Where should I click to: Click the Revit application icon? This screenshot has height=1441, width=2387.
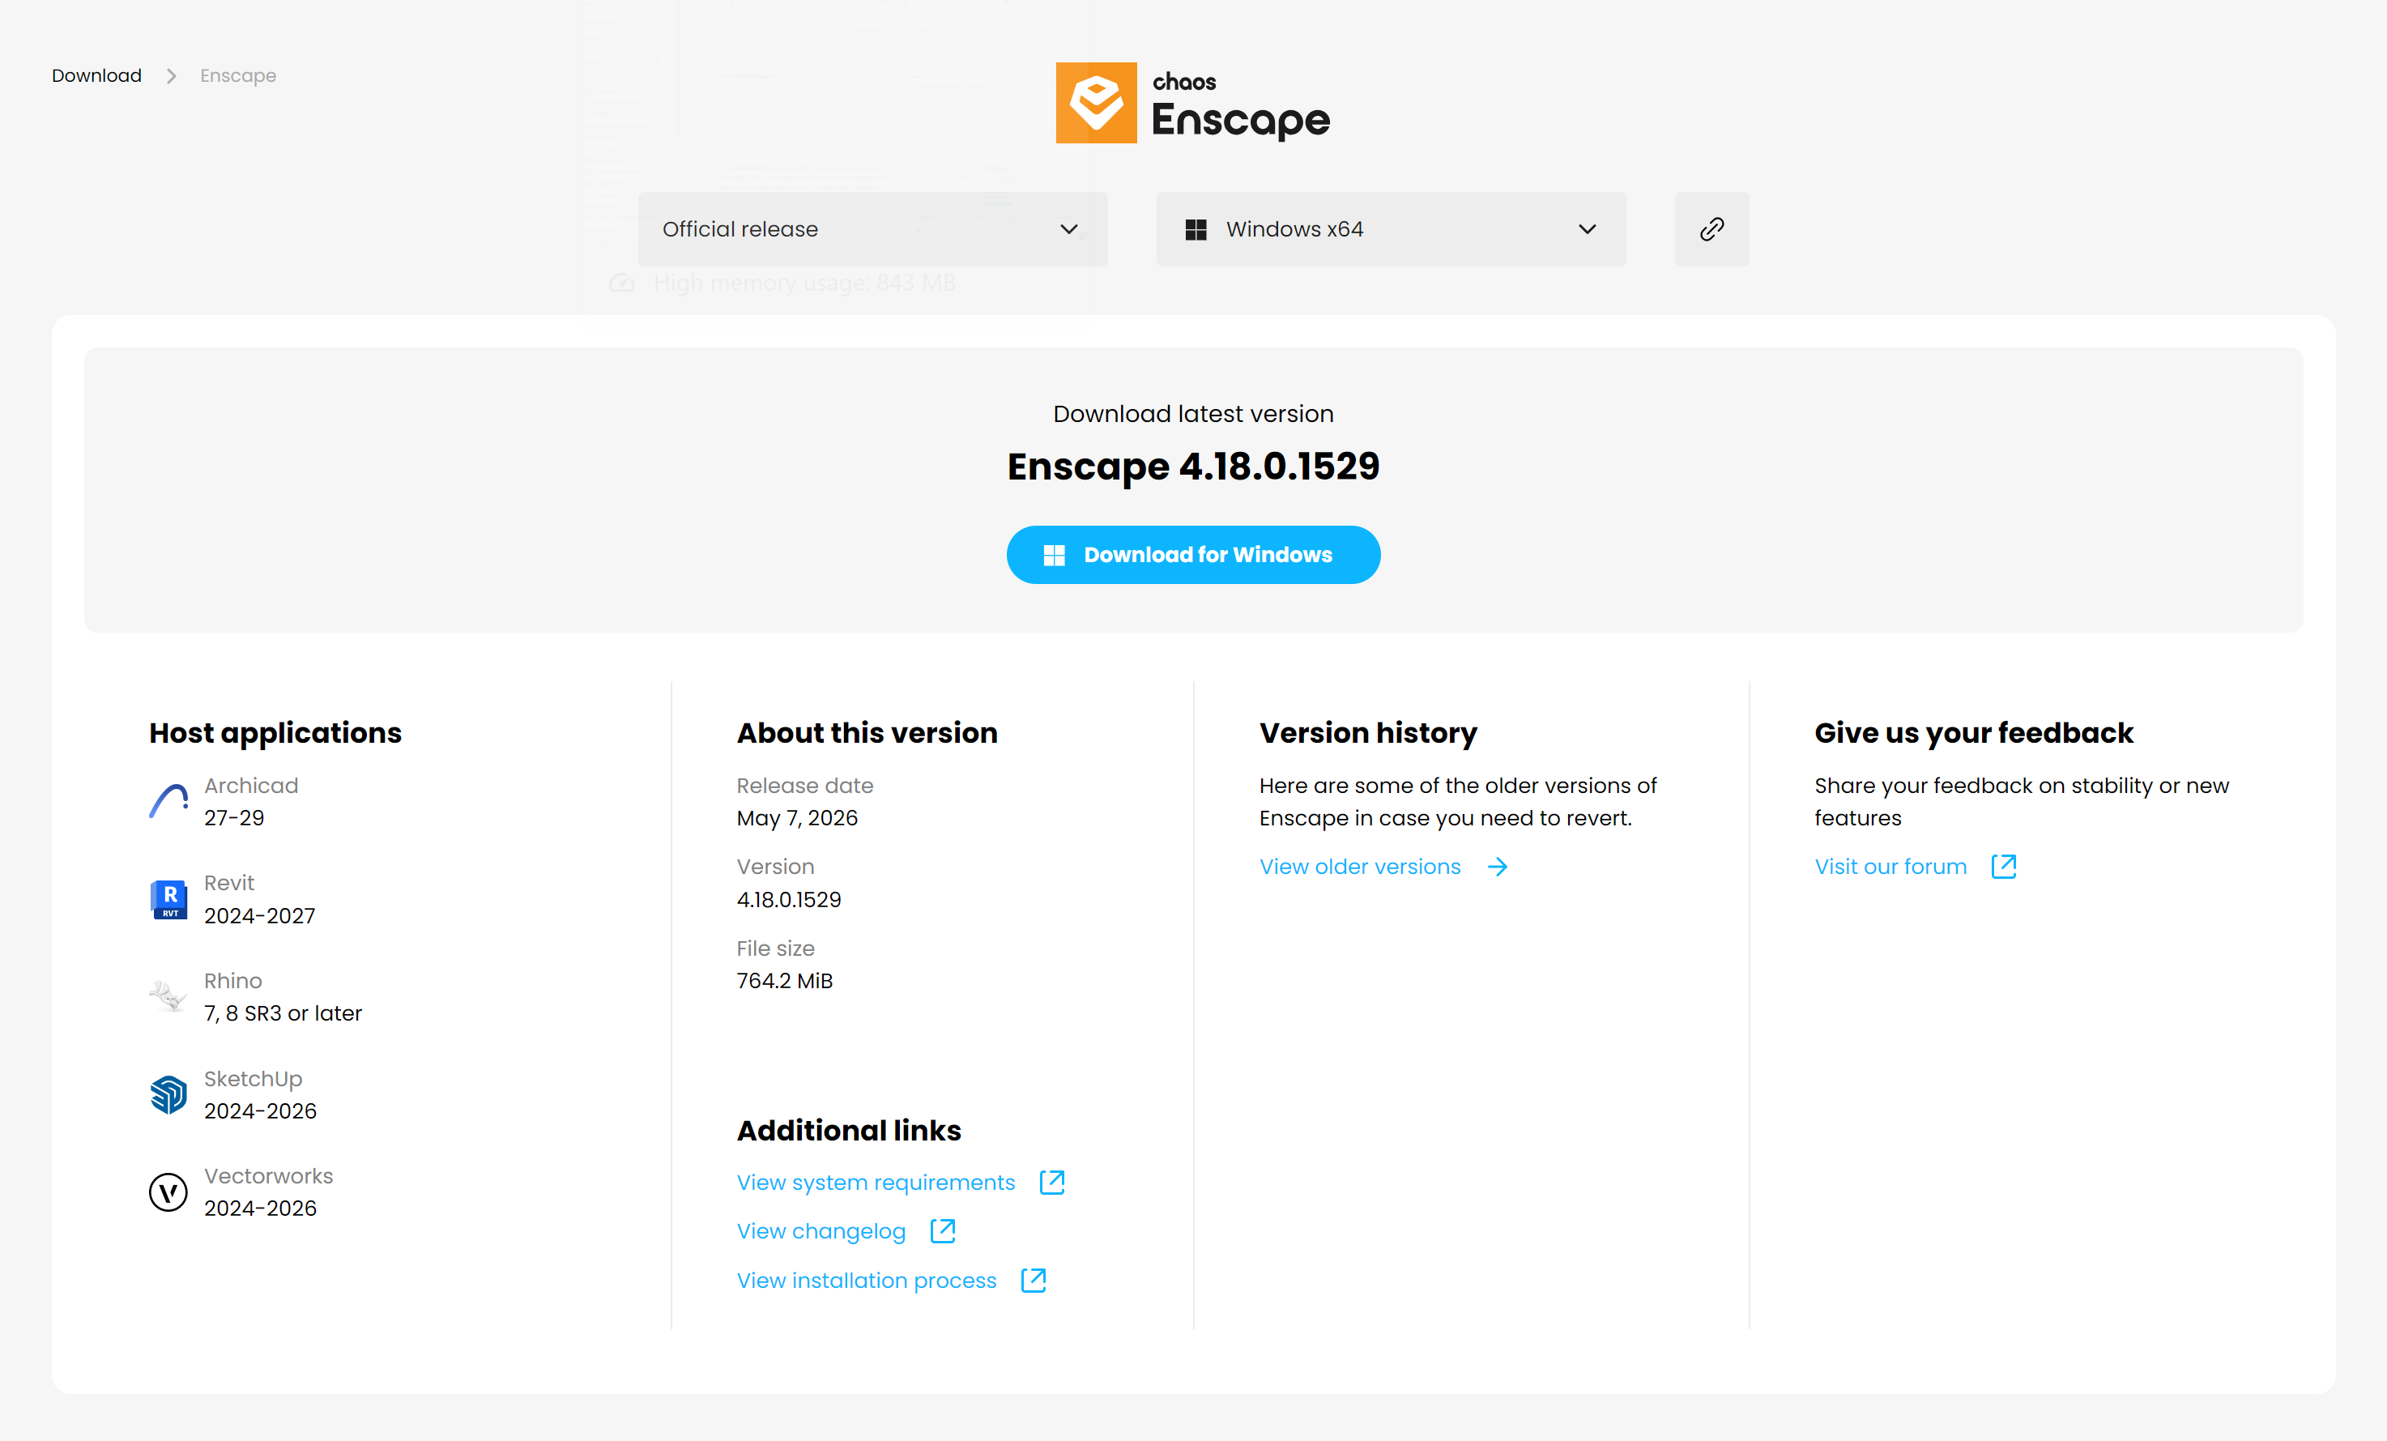pos(168,899)
